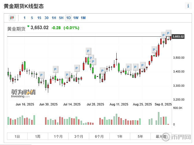The width and height of the screenshot is (194, 145).
Task: Click the 最大值 range button
Action: pos(161,136)
